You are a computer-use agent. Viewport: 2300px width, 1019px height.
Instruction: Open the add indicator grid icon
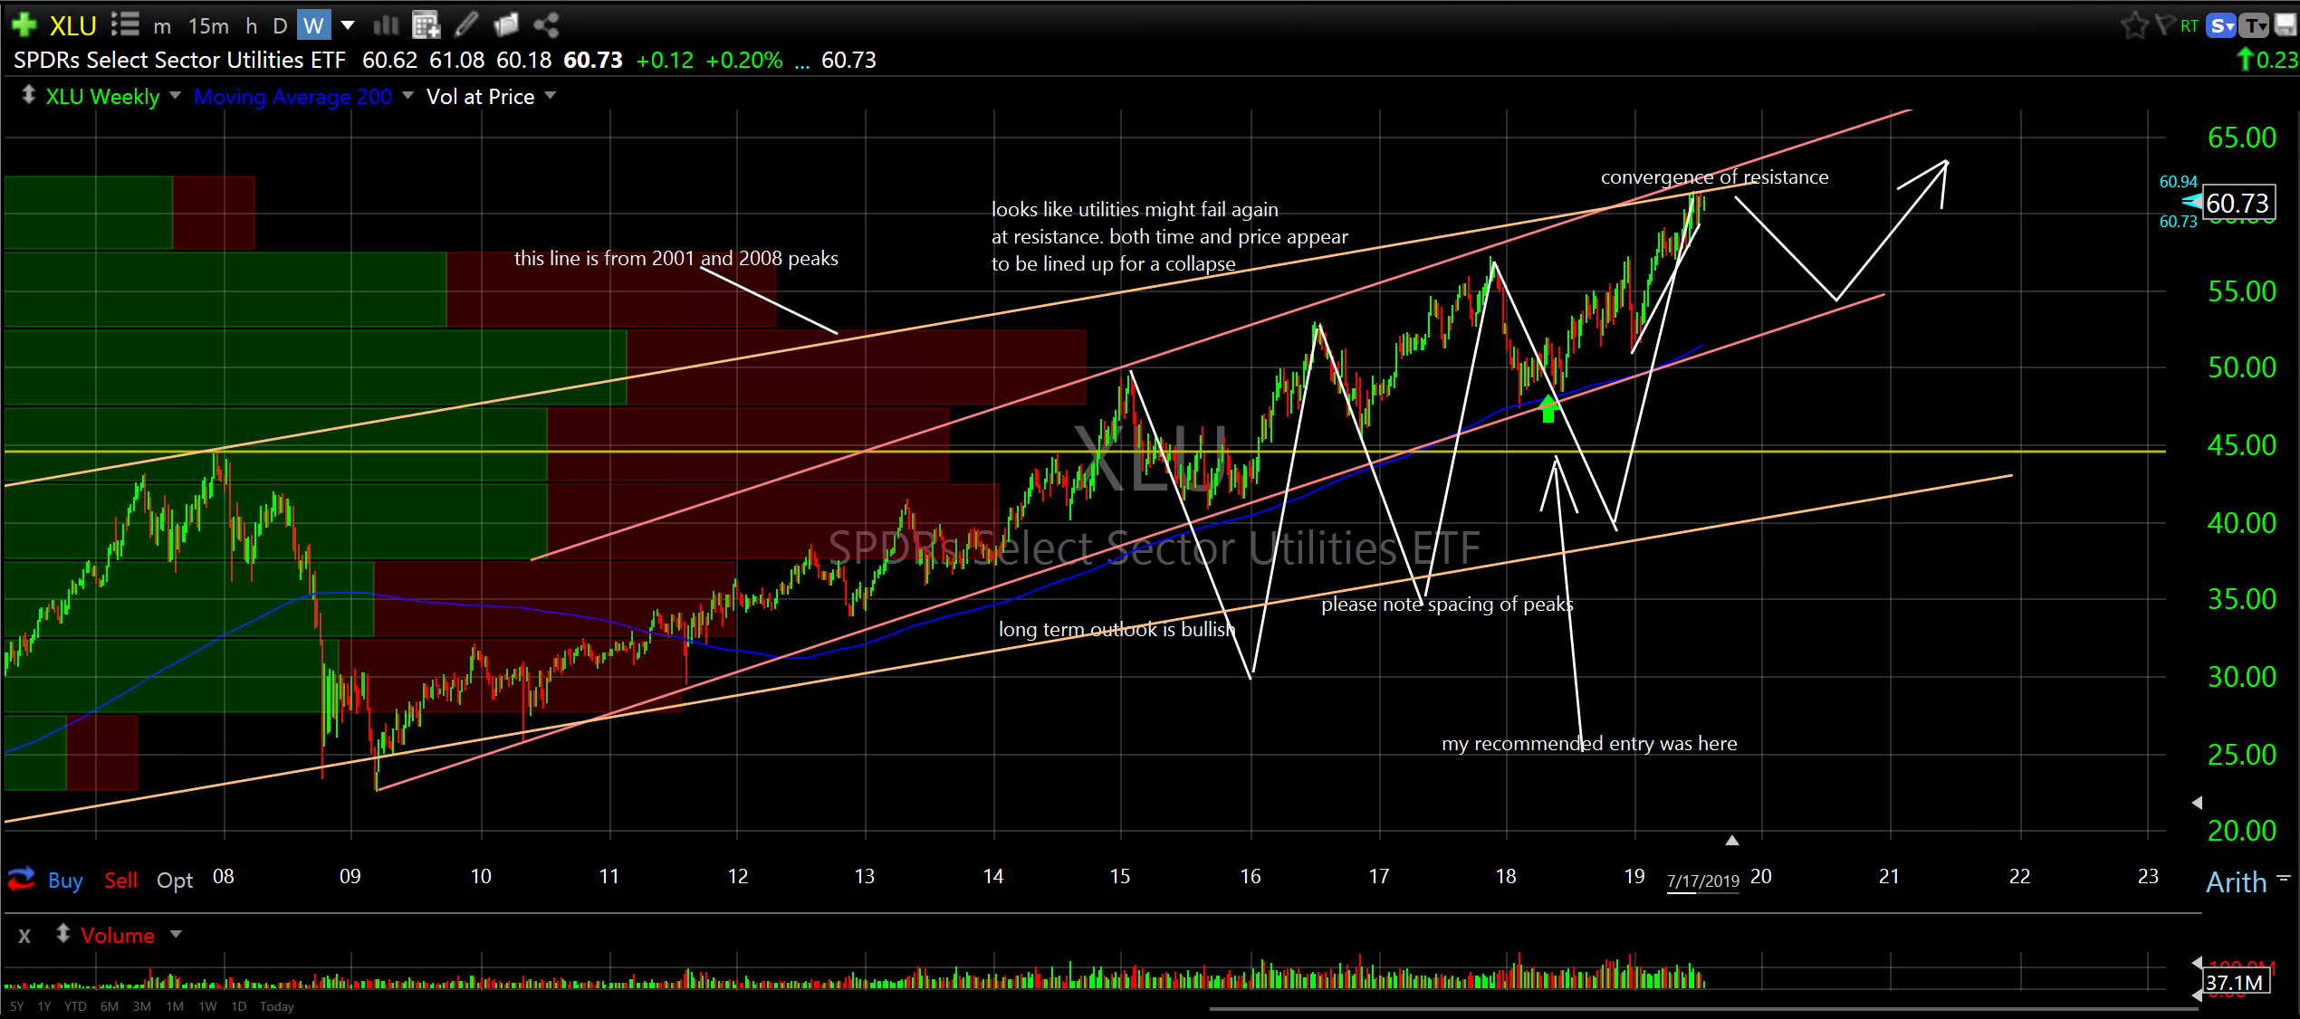tap(426, 25)
